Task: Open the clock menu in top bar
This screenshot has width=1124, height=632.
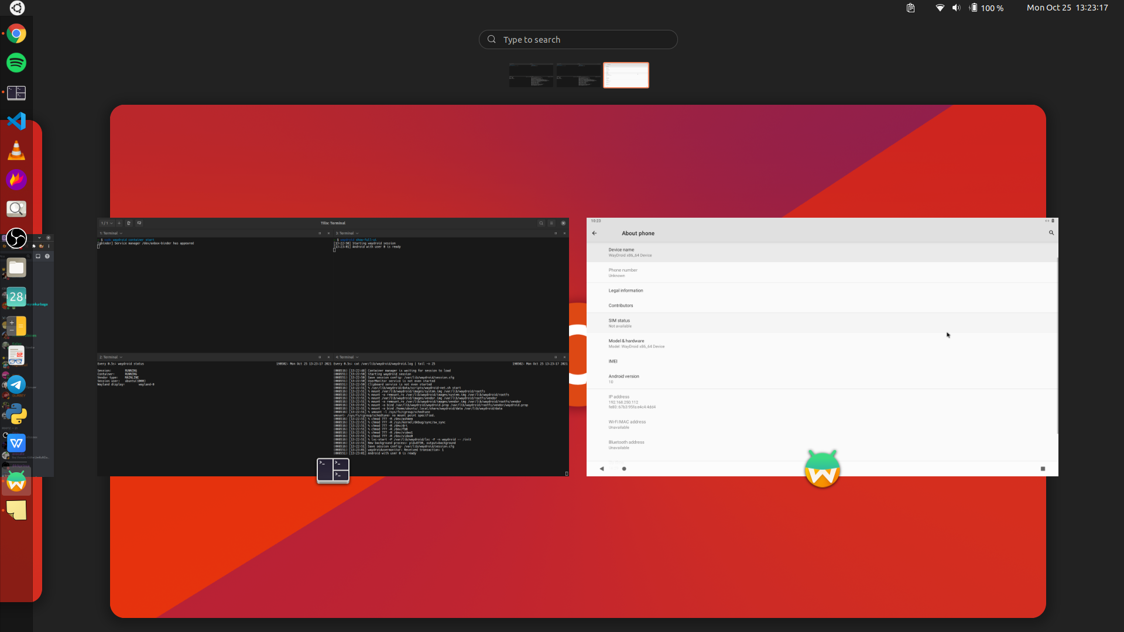Action: coord(1067,8)
